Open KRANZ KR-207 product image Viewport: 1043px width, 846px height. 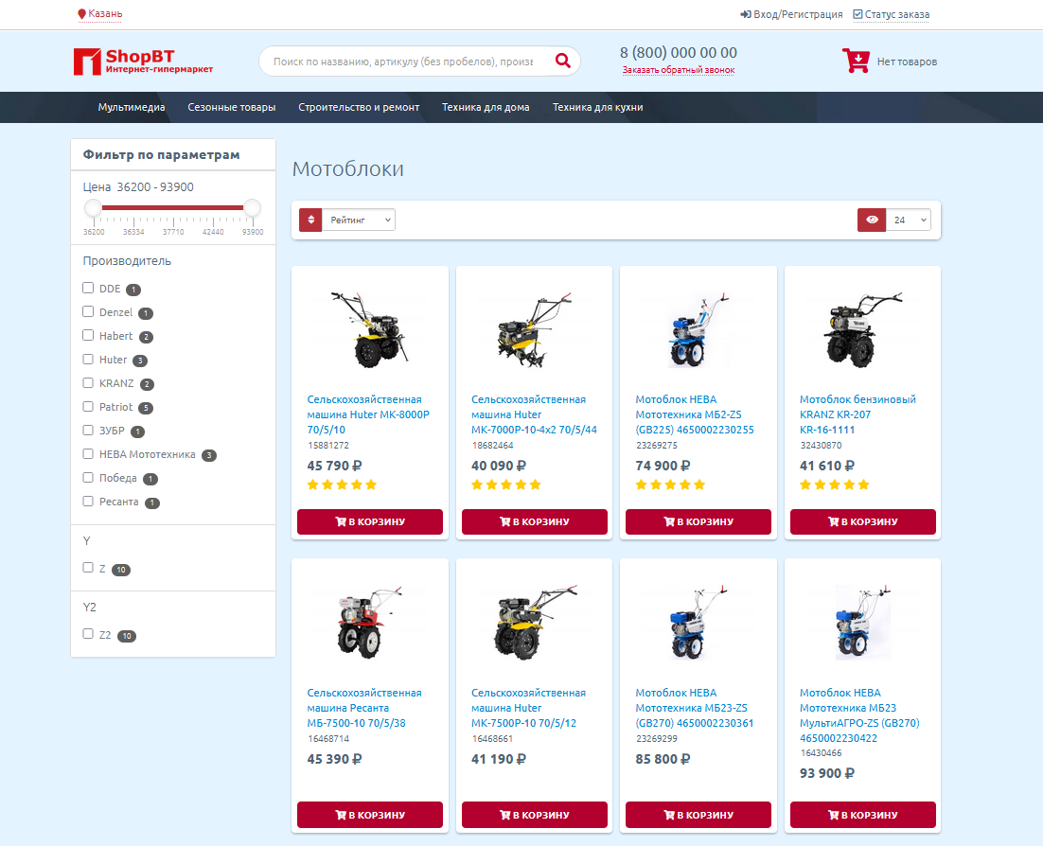[x=863, y=330]
